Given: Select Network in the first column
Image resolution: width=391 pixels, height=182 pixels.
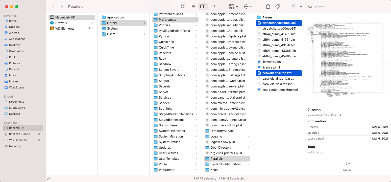Looking at the screenshot, I should click(72, 23).
